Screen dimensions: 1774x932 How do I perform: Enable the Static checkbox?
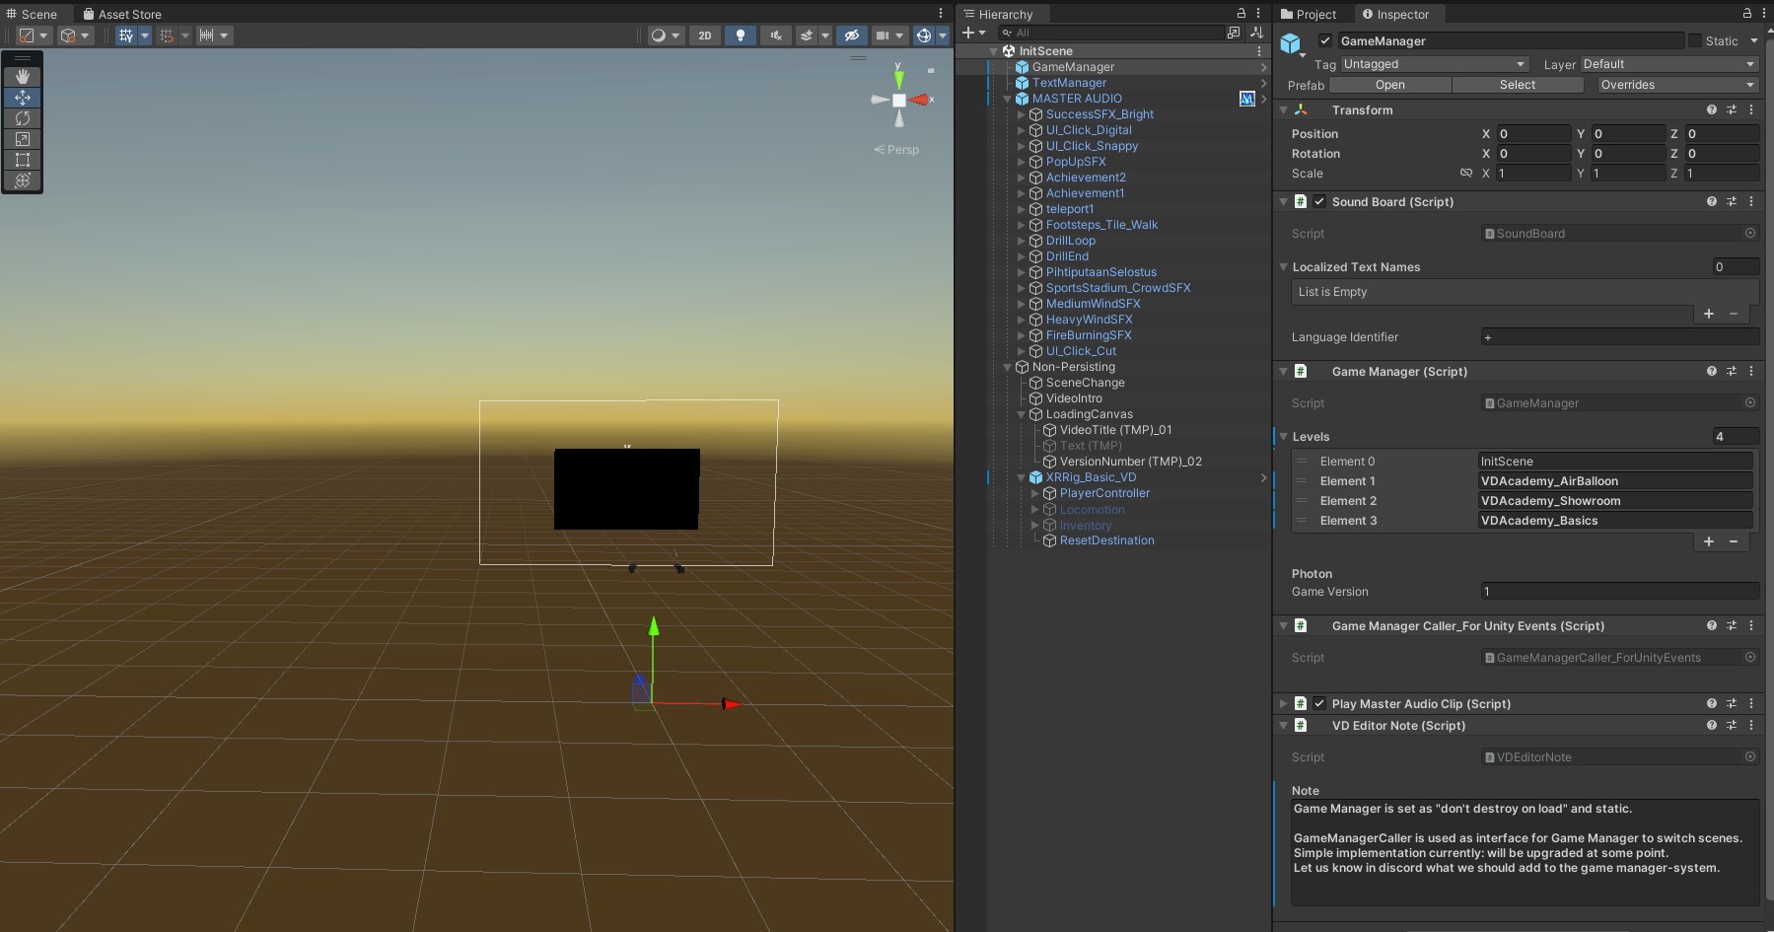(x=1694, y=41)
